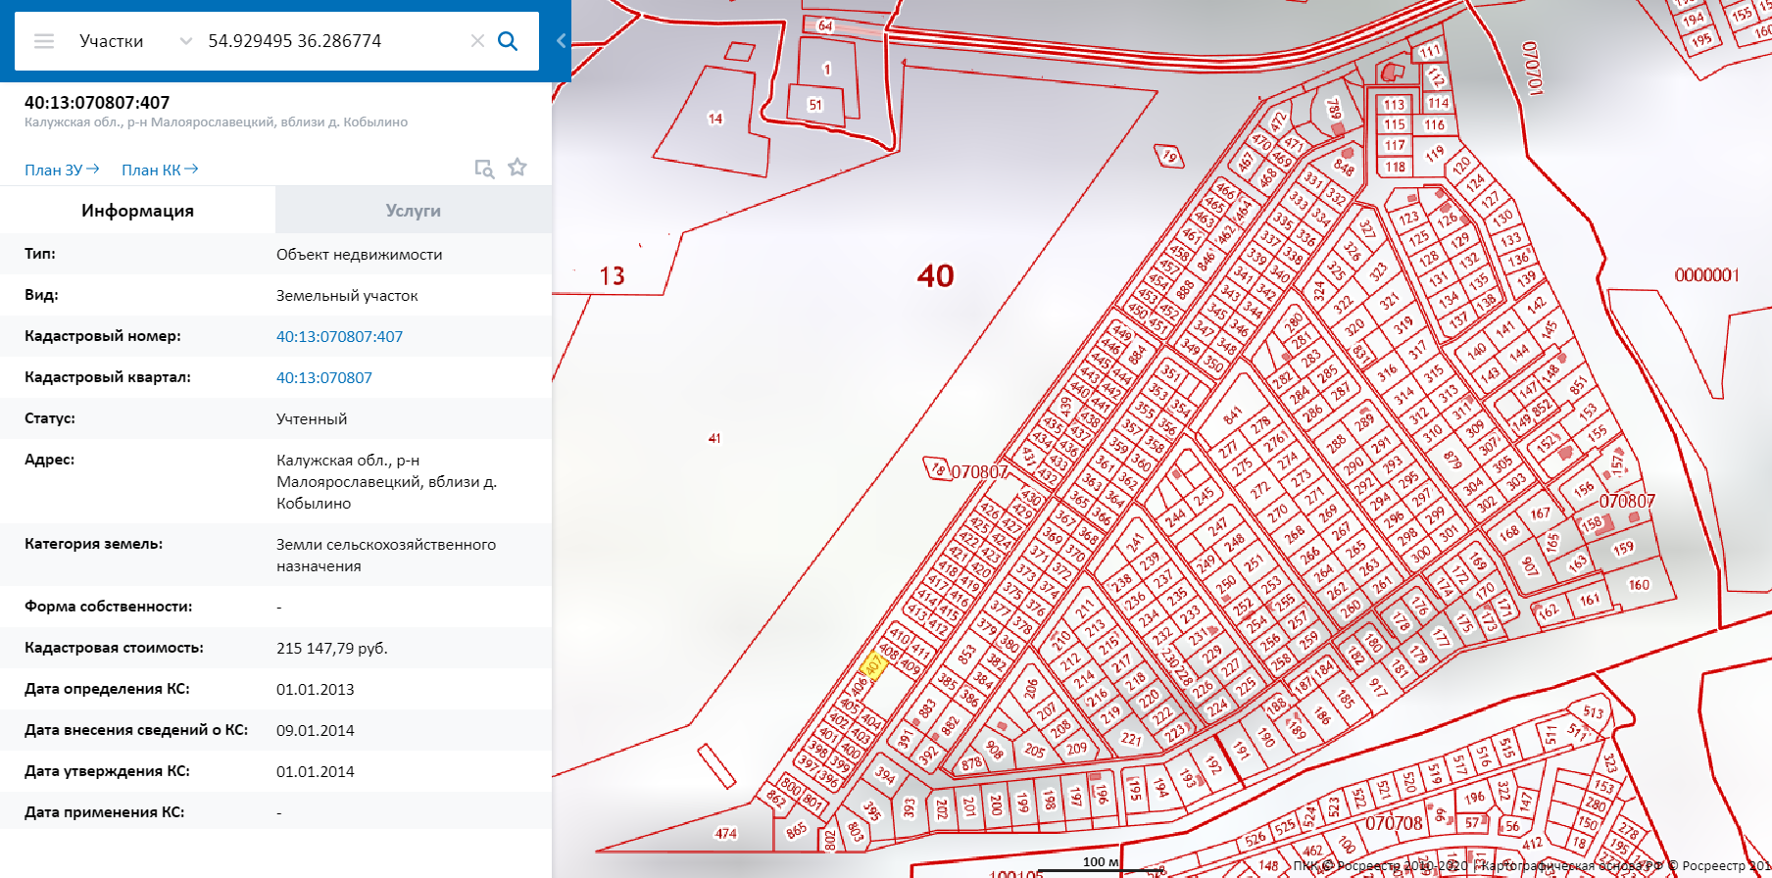Select the date value 01.01.2013
Viewport: 1772px width, 878px height.
tap(316, 689)
